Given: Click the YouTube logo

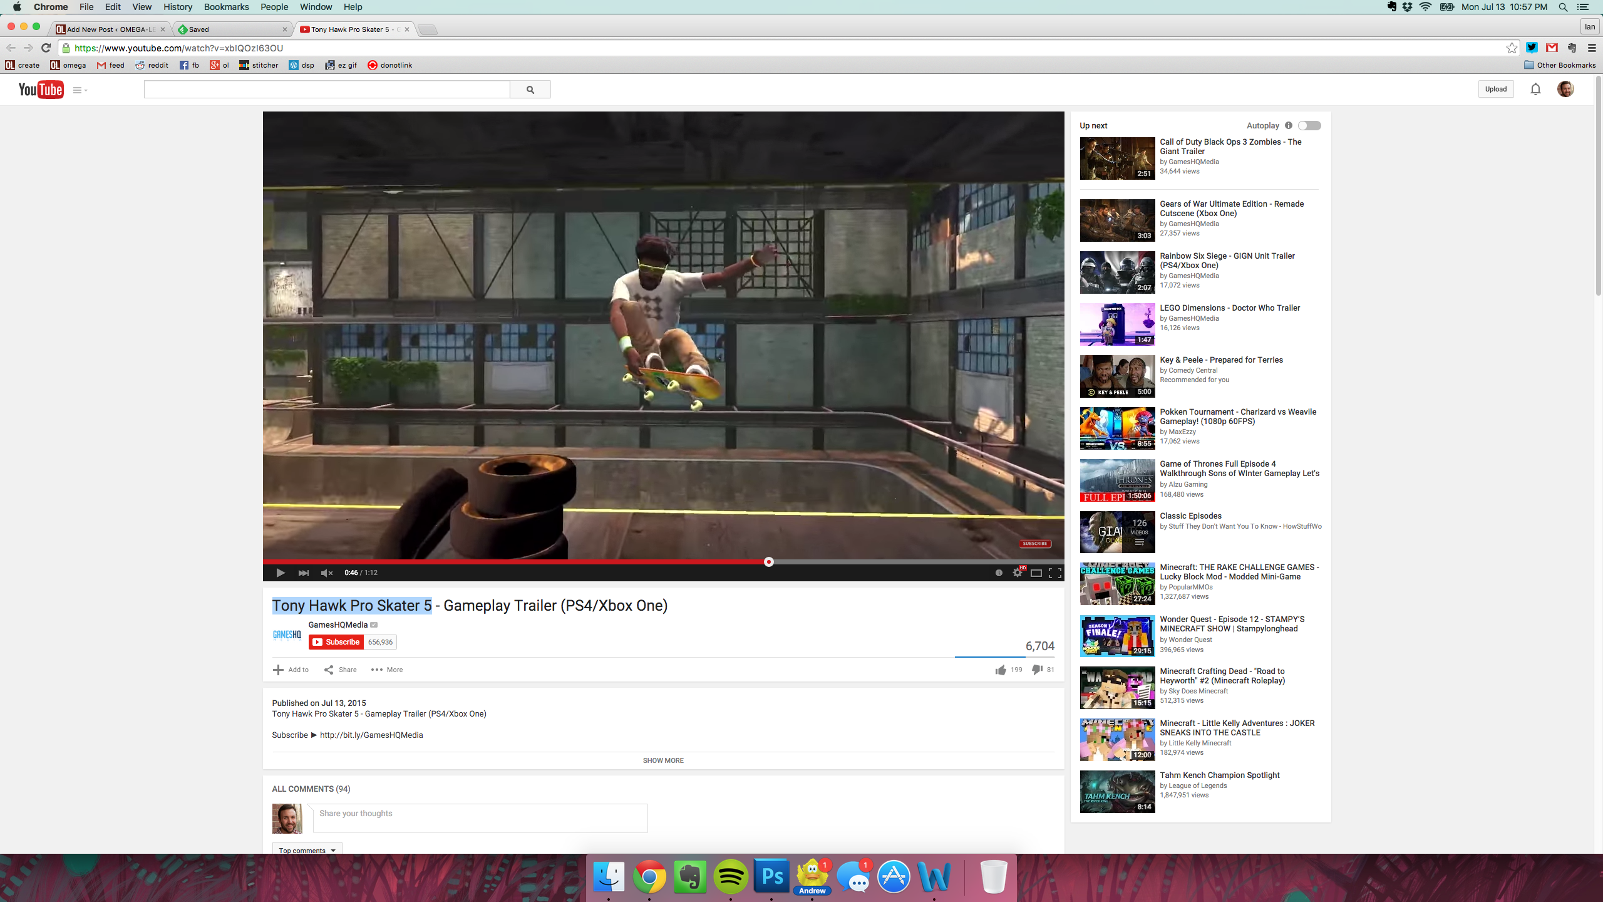Looking at the screenshot, I should pyautogui.click(x=41, y=90).
